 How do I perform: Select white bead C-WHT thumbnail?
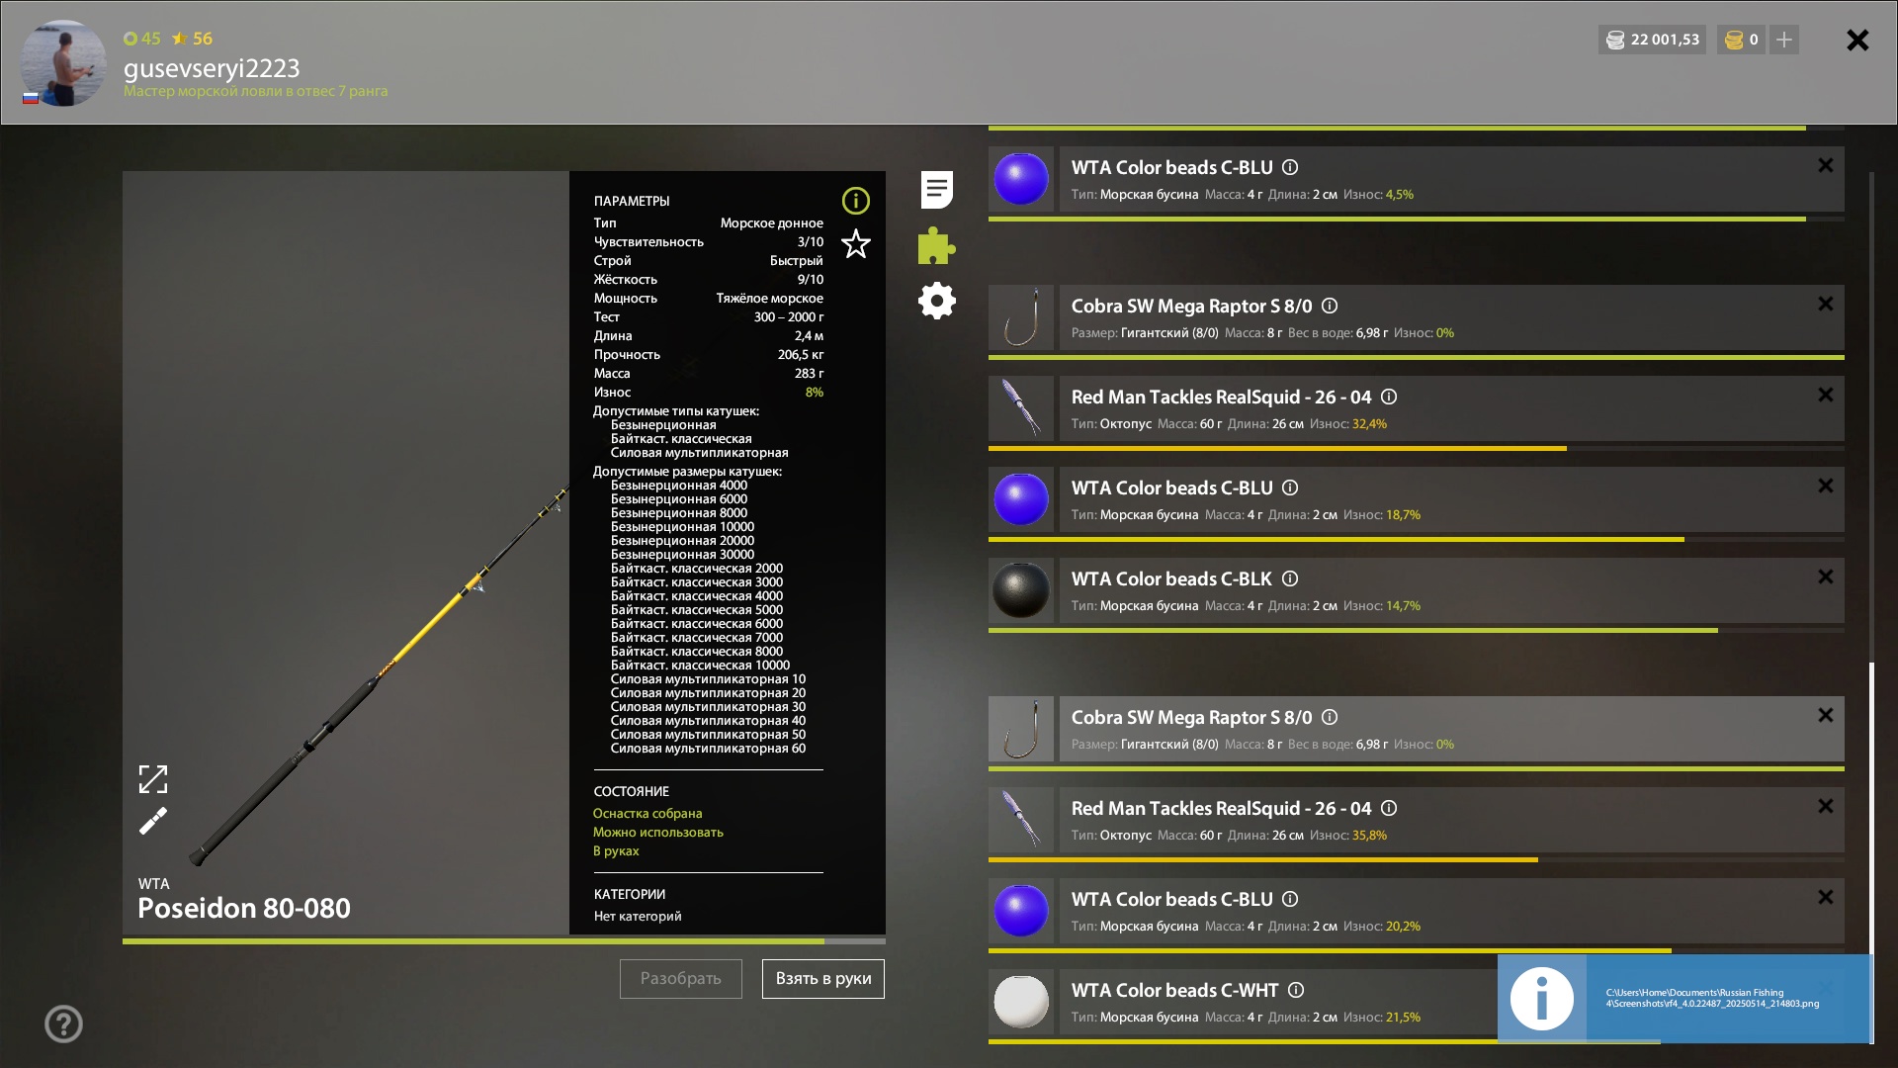pyautogui.click(x=1021, y=1002)
